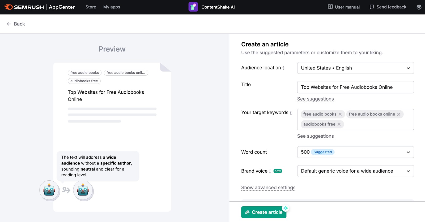Click the brand voice description bubble
Viewport: 425px width, 222px height.
(x=98, y=166)
